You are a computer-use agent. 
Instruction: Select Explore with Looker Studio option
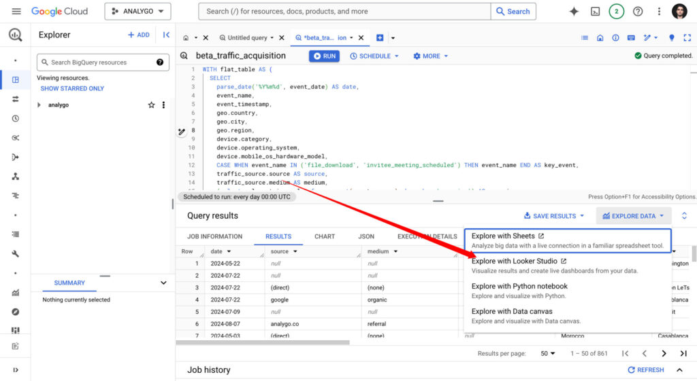click(515, 261)
